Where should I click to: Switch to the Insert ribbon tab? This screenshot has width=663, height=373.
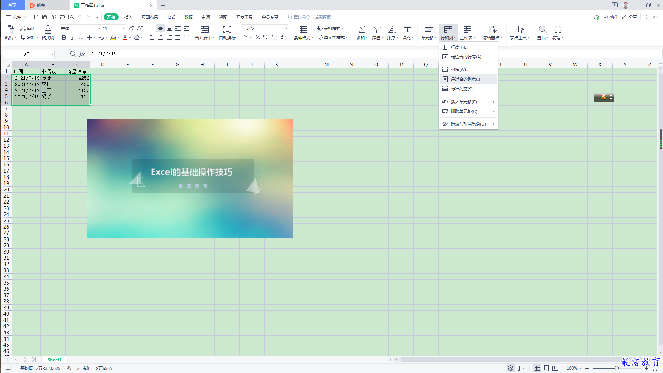coord(128,17)
